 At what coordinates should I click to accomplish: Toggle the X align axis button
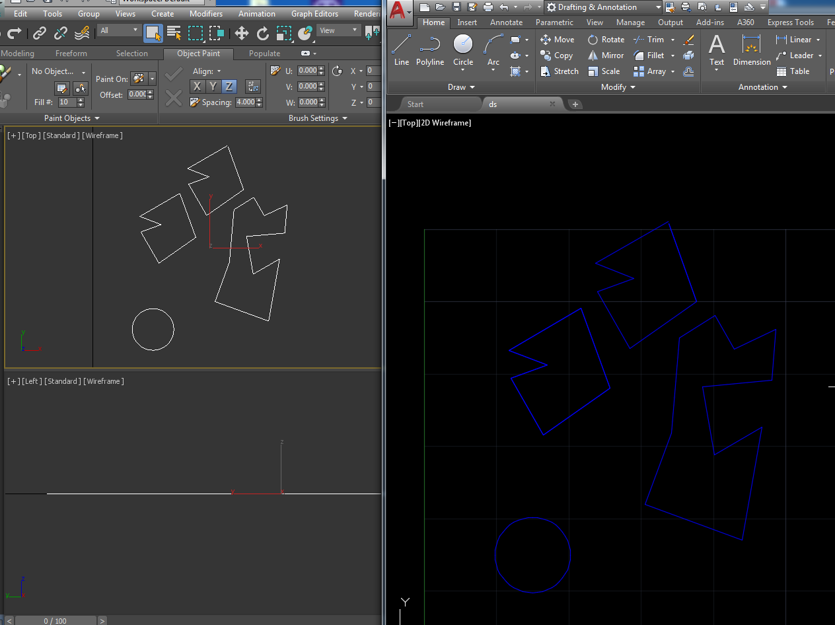tap(197, 87)
